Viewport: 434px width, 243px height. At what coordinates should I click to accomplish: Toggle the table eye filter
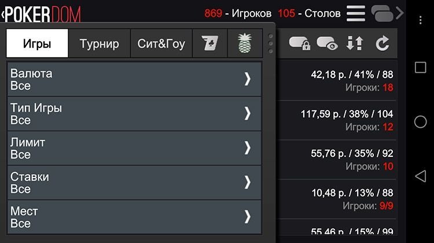[327, 43]
